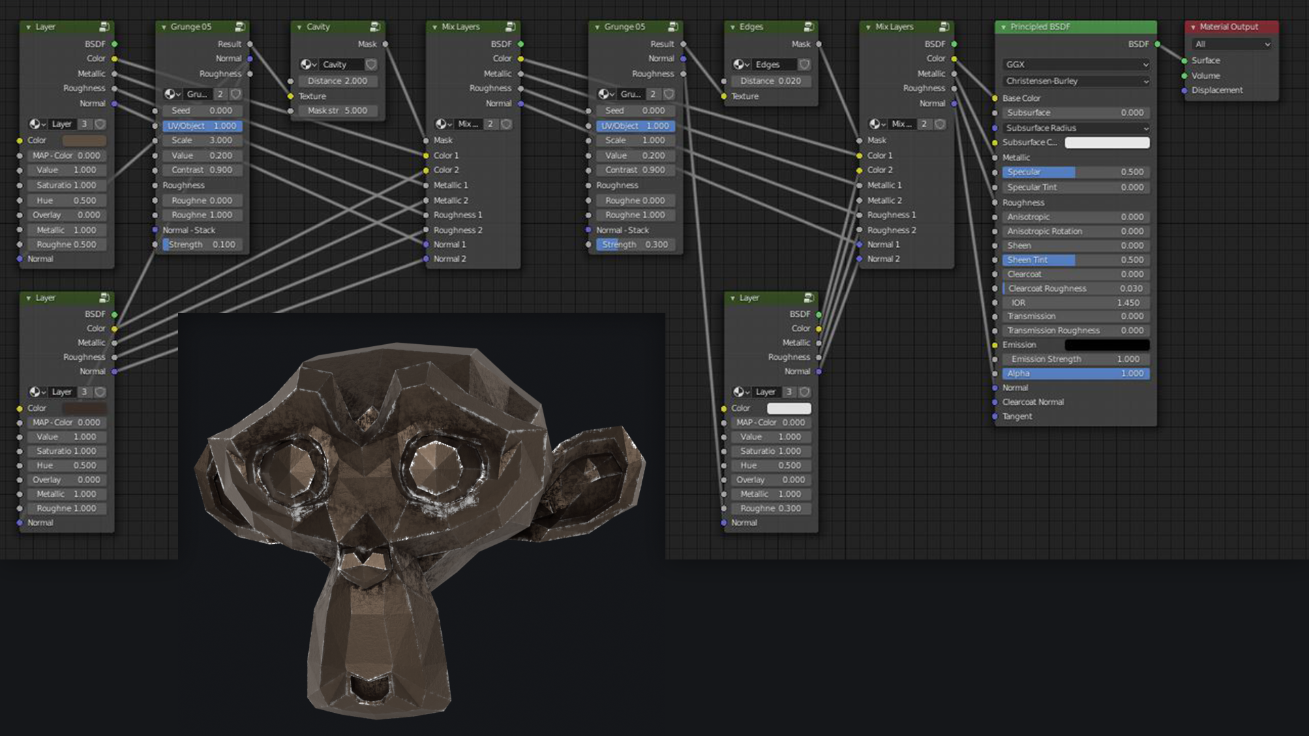Open browse icon on Grunge 05 with Scale 1.000
The height and width of the screenshot is (736, 1309).
click(x=606, y=94)
